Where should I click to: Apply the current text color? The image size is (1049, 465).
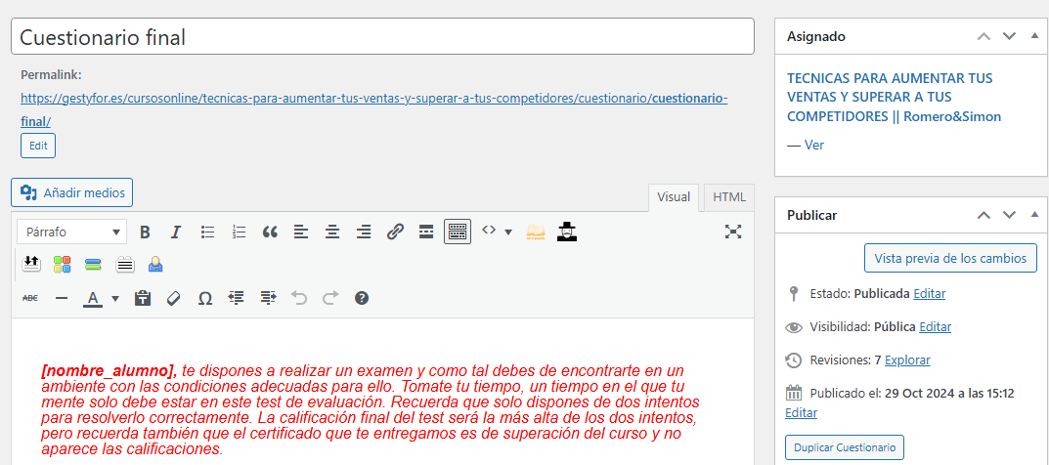(93, 298)
